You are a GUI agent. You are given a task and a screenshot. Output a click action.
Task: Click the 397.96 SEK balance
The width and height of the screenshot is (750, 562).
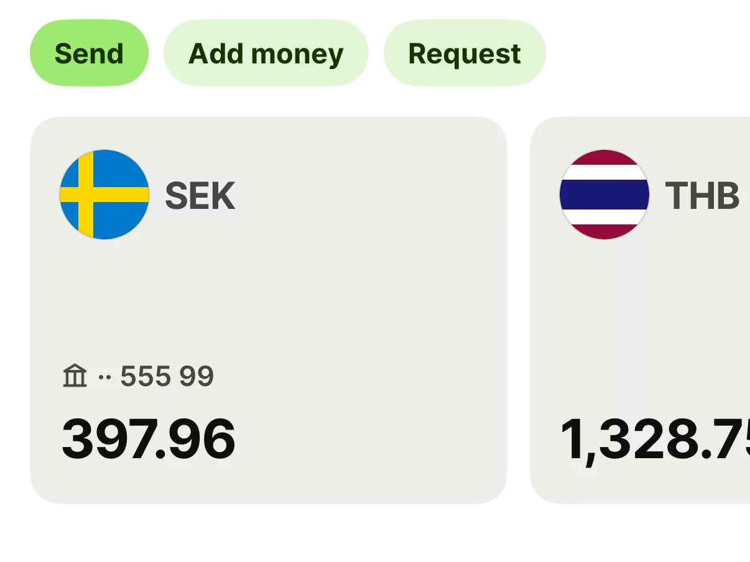point(149,440)
